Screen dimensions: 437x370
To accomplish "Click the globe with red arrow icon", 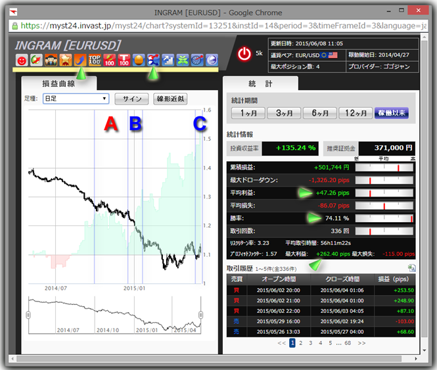I will [36, 60].
